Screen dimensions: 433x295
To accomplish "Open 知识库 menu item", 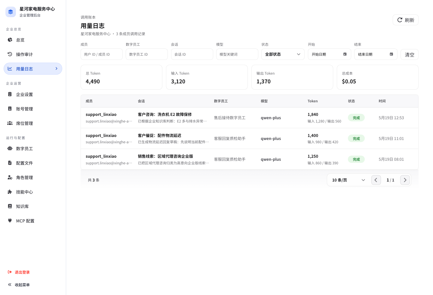I will point(33,206).
